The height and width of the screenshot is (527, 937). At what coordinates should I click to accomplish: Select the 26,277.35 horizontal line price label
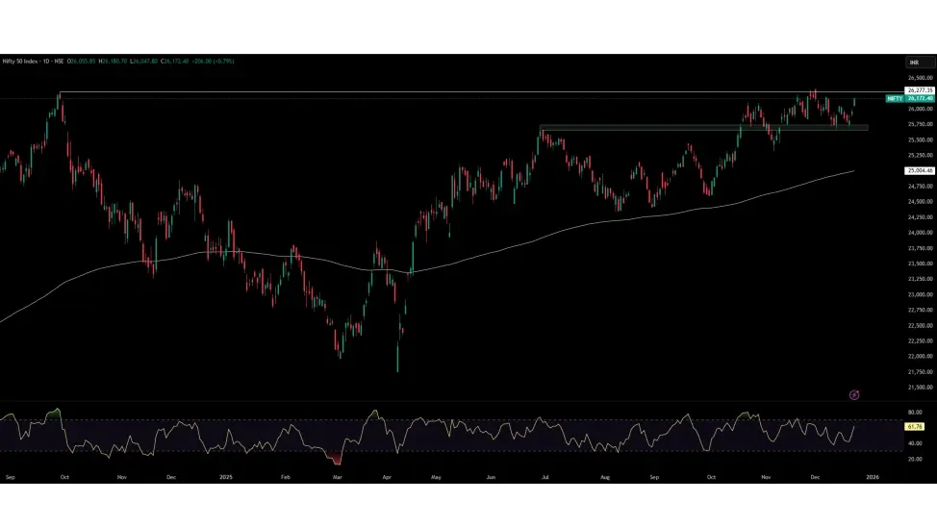[x=921, y=90]
